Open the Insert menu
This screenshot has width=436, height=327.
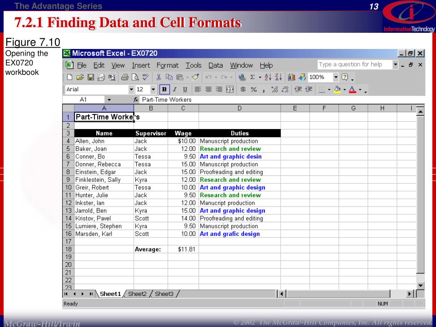141,65
